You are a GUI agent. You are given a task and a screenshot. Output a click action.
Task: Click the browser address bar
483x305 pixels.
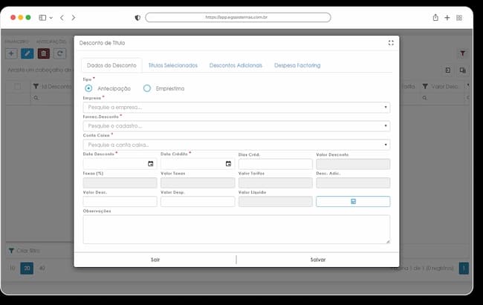coord(238,17)
